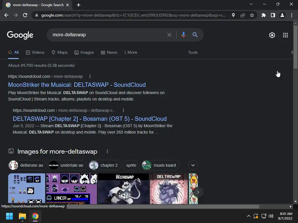This screenshot has height=223, width=298.
Task: Expand the More search categories menu
Action: (131, 53)
